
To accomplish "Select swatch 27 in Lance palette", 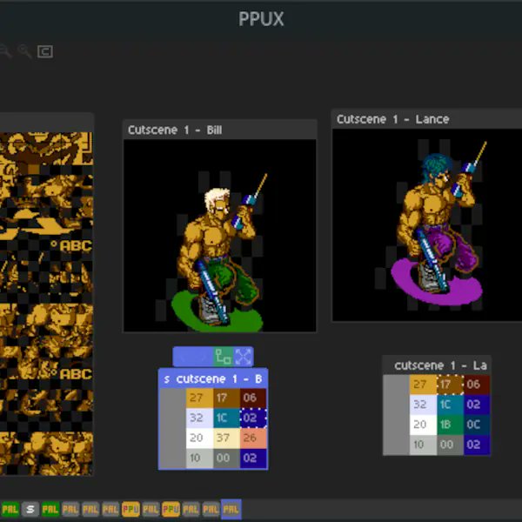I will click(423, 385).
